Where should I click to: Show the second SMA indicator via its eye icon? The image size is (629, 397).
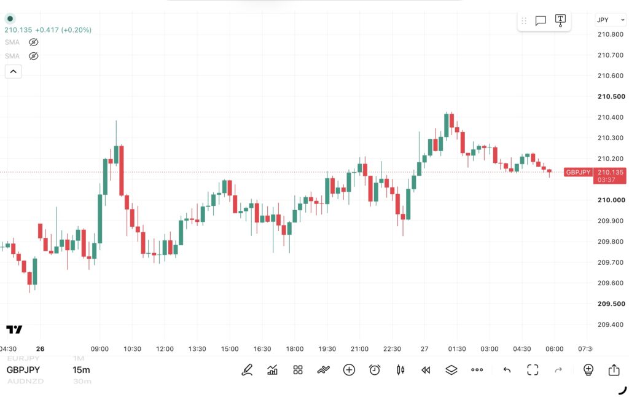[x=34, y=56]
